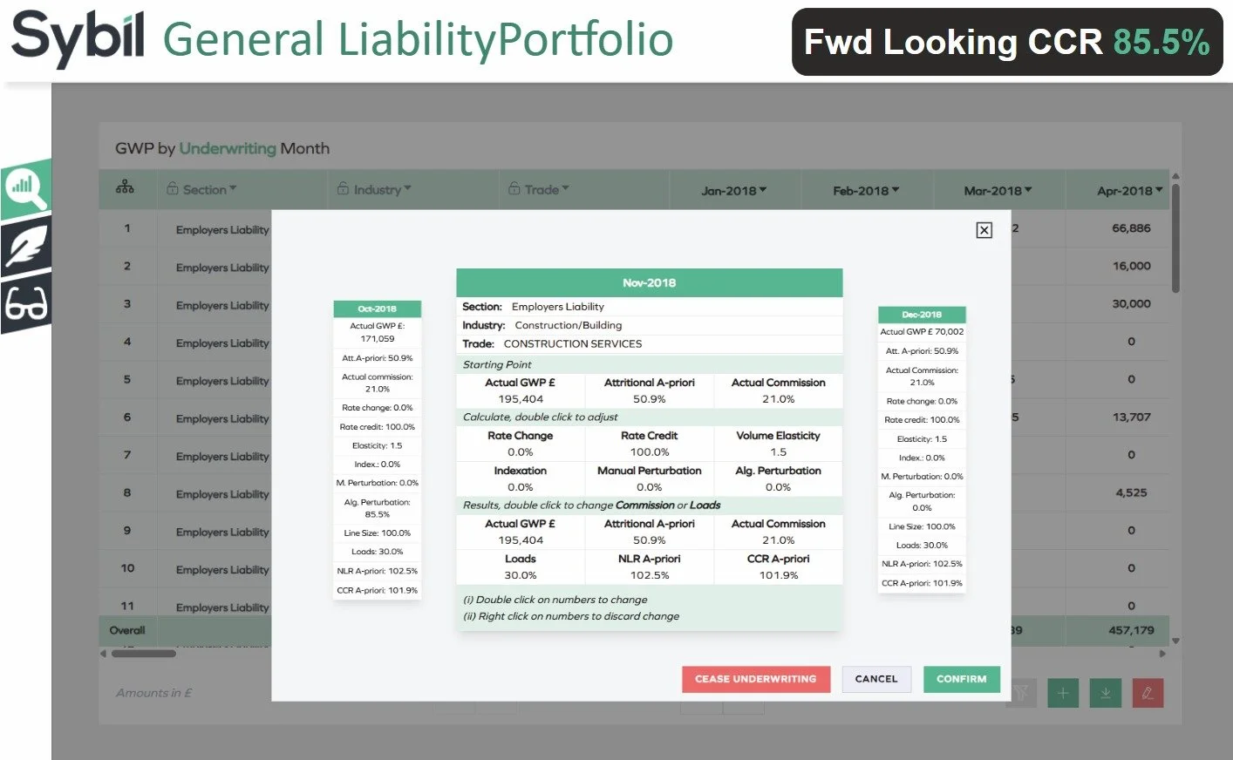1233x760 pixels.
Task: Click the NLR A-priori 102.5% value in Nov-2018
Action: coord(650,575)
